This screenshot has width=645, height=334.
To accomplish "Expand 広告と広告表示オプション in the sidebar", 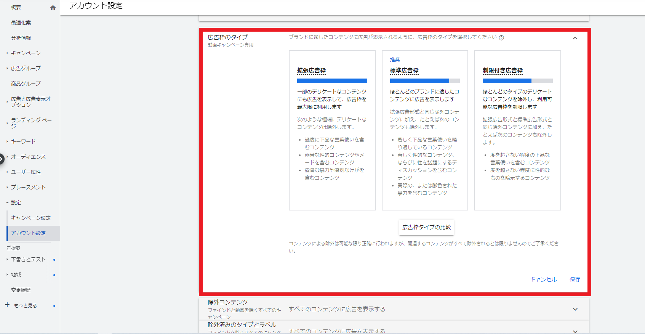I will pyautogui.click(x=31, y=102).
